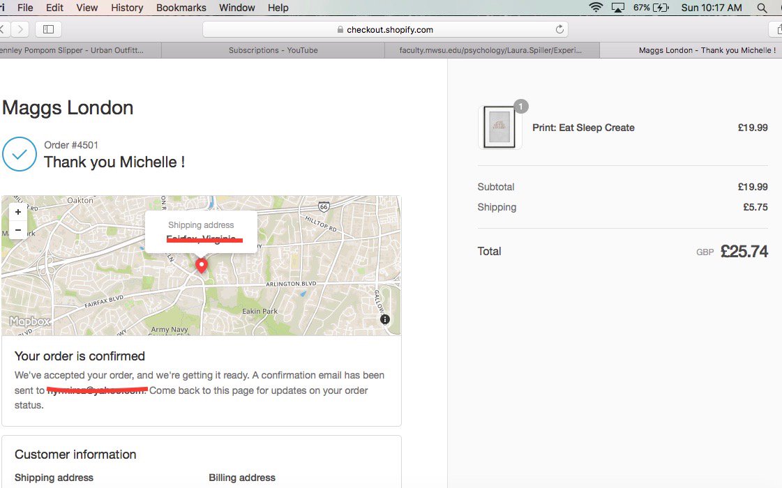
Task: Click the share button in toolbar
Action: click(777, 29)
